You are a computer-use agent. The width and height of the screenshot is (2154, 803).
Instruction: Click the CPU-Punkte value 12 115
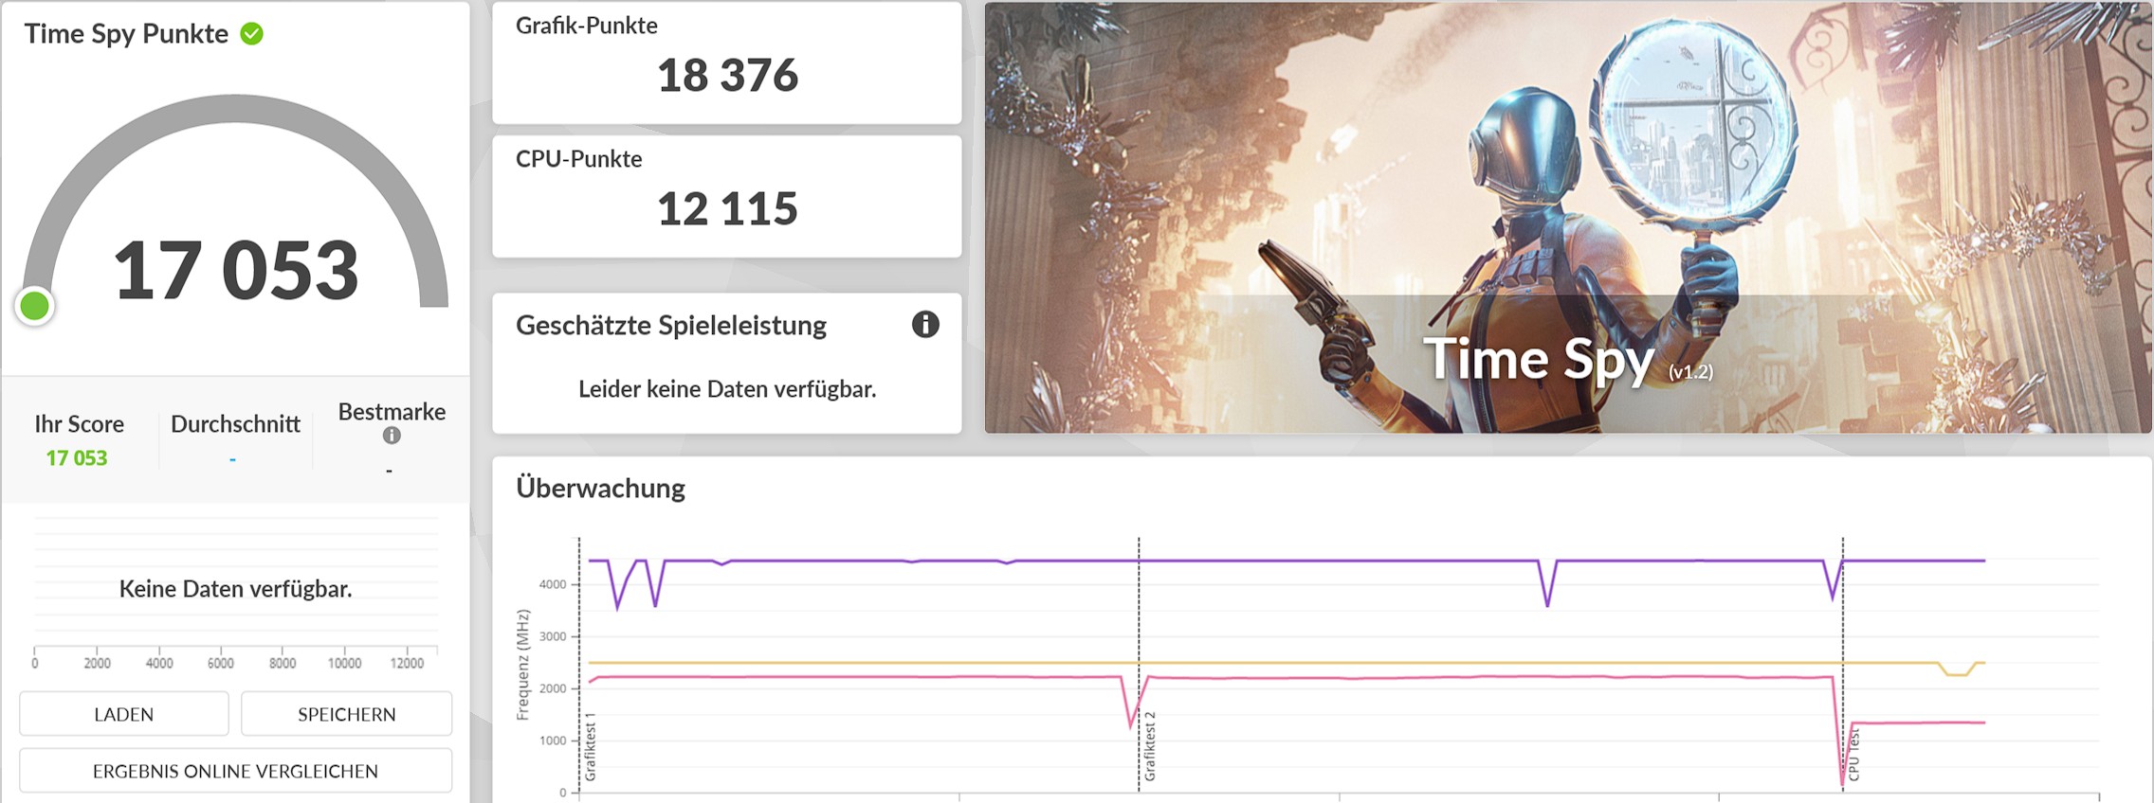727,209
